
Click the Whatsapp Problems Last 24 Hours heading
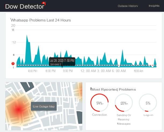click(x=41, y=20)
